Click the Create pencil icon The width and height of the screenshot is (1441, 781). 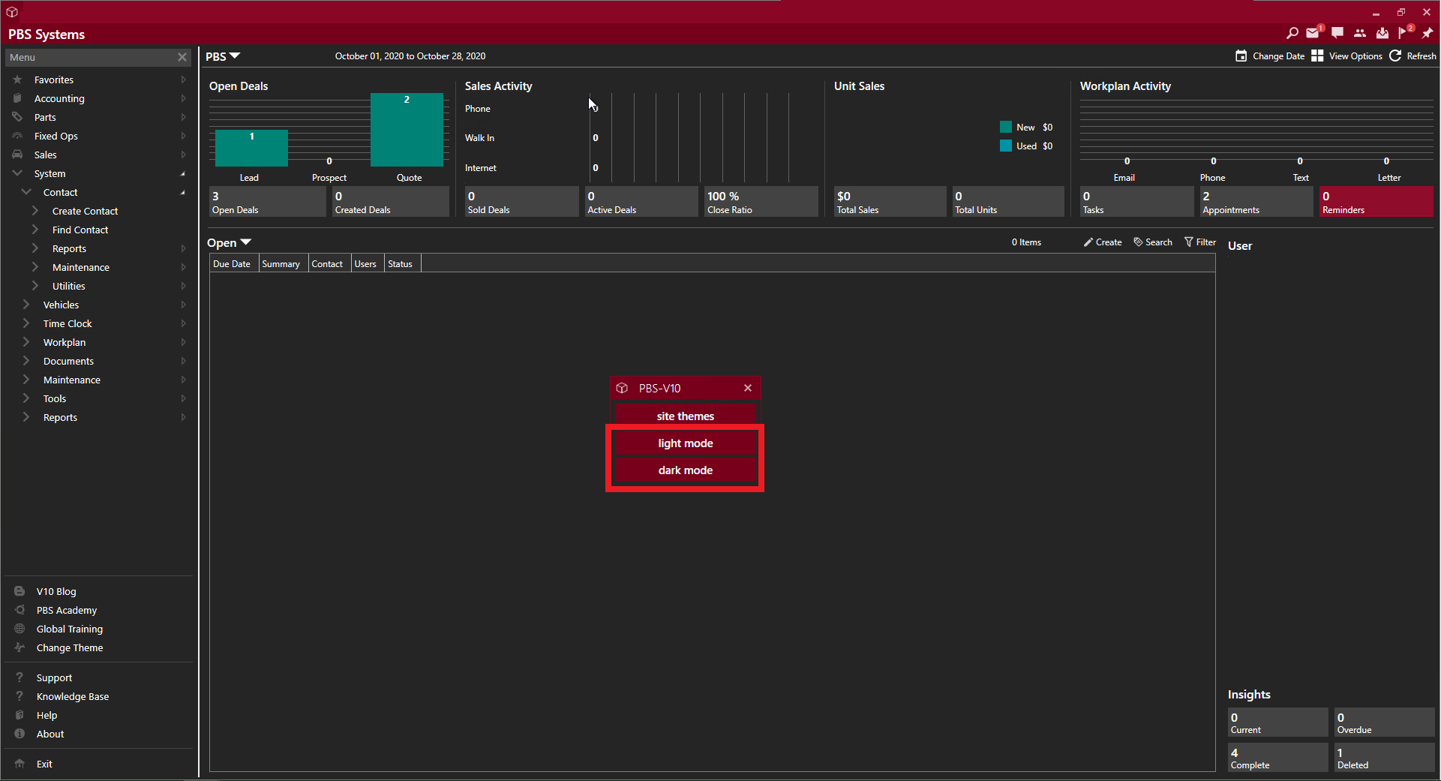[x=1088, y=242]
